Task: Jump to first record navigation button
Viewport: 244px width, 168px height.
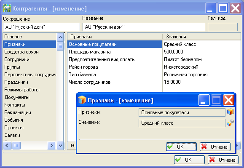Action: pos(72,145)
